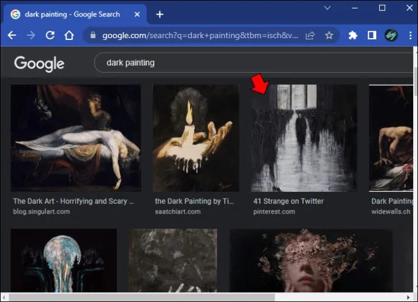Open the share page icon in address bar

coord(310,36)
